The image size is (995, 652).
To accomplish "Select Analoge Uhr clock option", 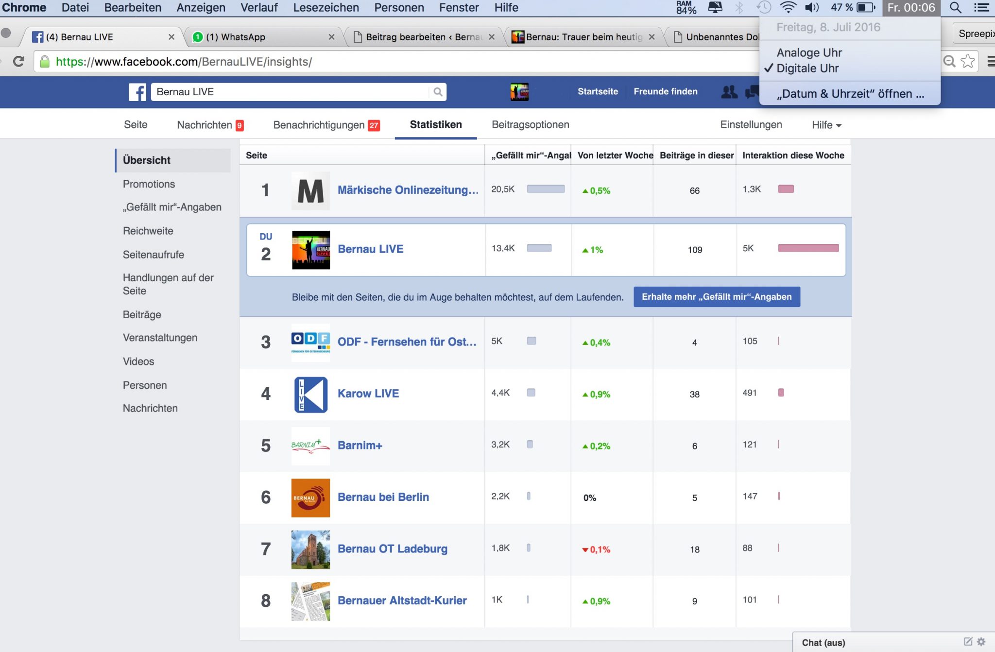I will point(809,52).
